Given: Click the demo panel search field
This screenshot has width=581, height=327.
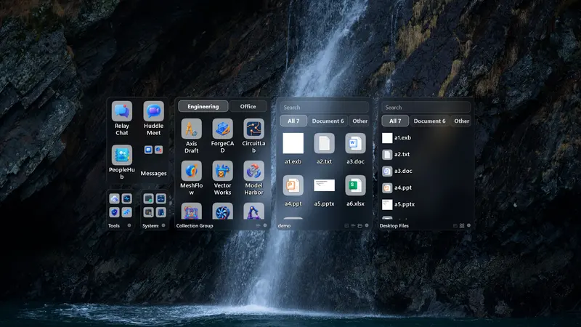Looking at the screenshot, I should 324,107.
